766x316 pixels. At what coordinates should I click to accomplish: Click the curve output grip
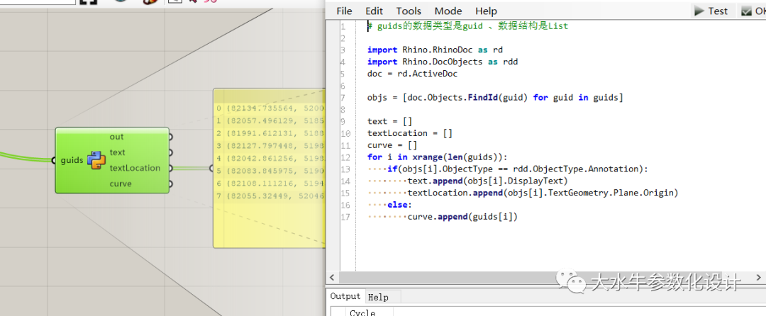coord(170,184)
